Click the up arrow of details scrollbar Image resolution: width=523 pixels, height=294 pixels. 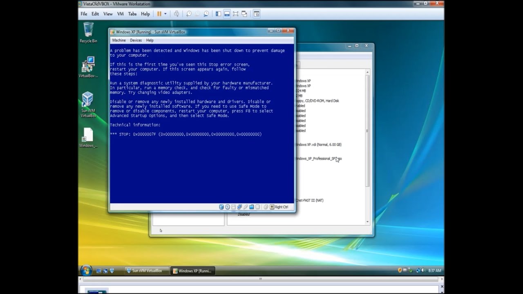point(367,72)
